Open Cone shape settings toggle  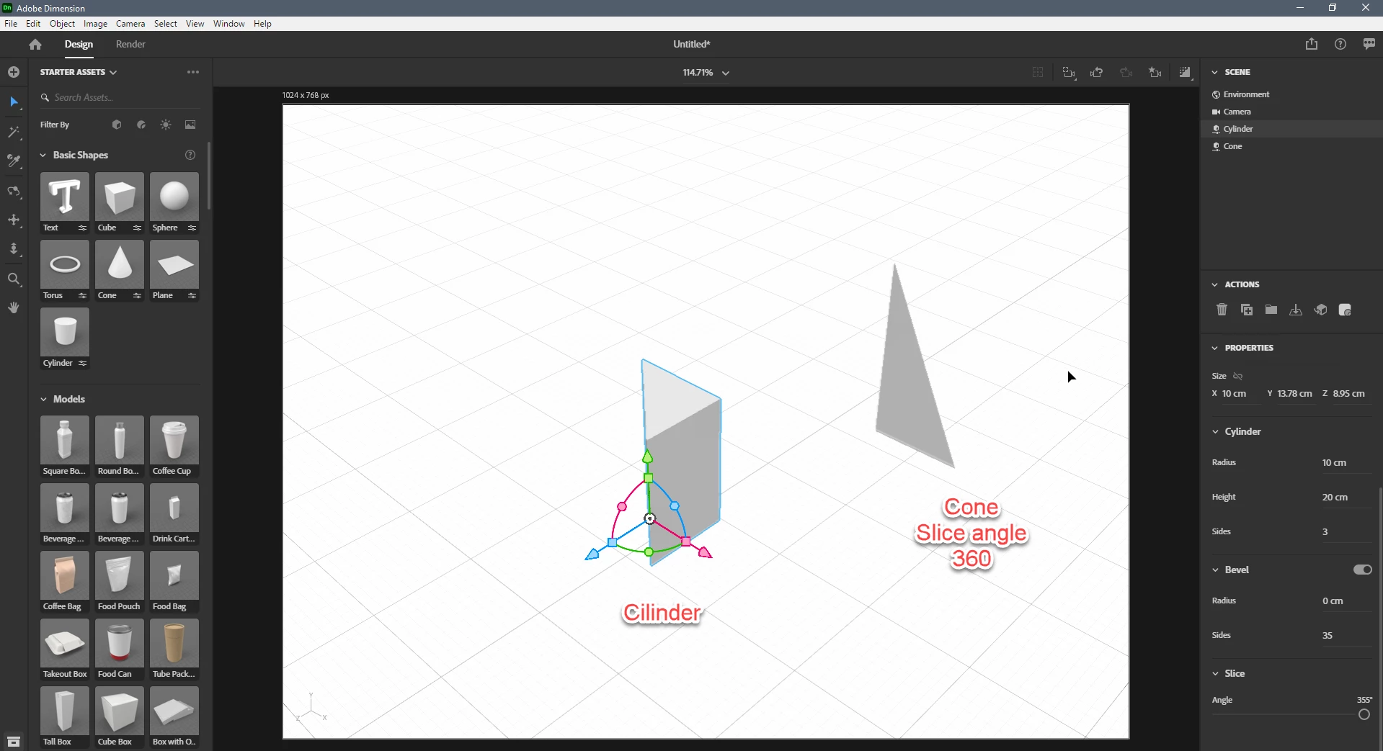click(x=137, y=295)
